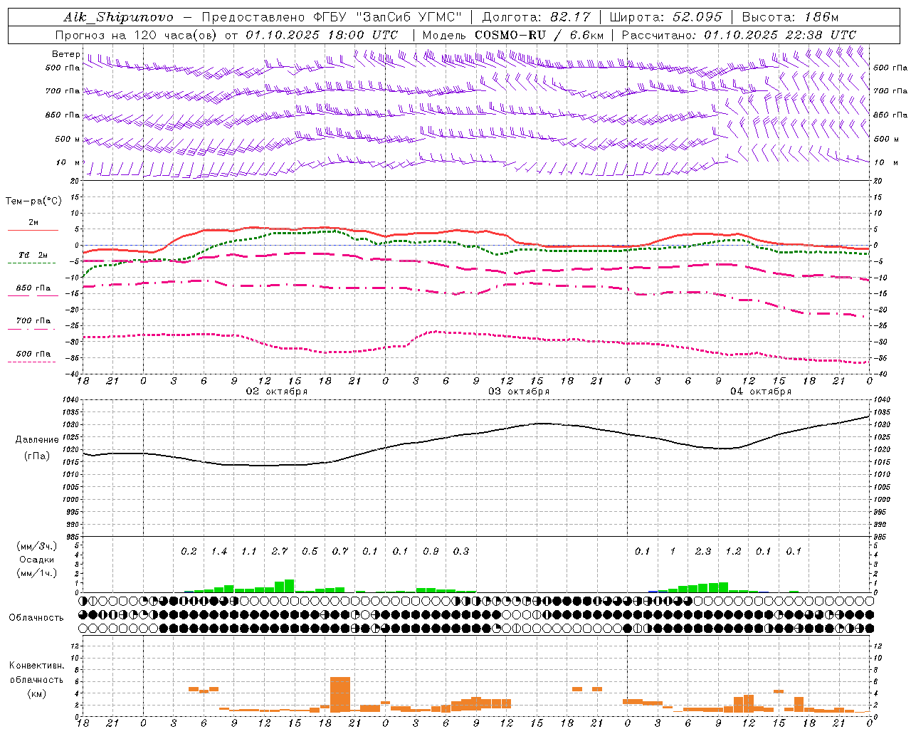911x729 pixels.
Task: Click Рассчитано: 01.10.2025 22:38 UTC
Action: pyautogui.click(x=739, y=35)
